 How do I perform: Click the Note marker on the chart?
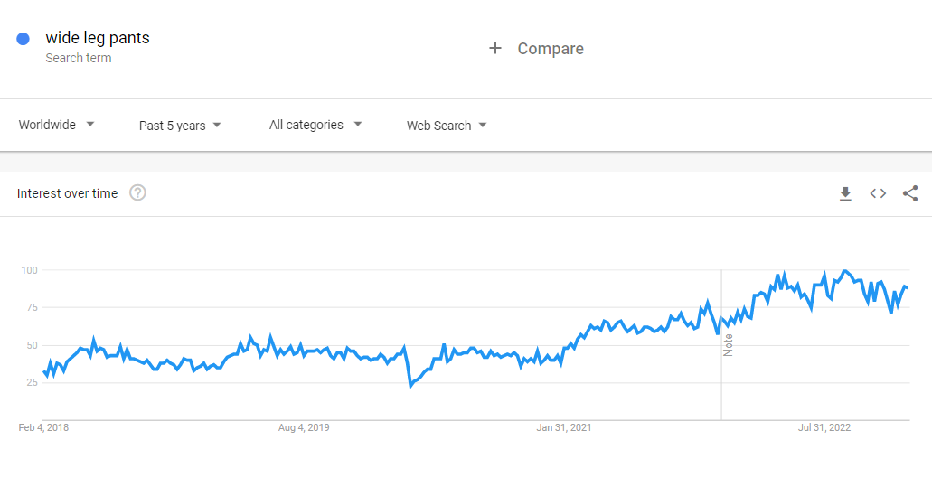[x=729, y=345]
